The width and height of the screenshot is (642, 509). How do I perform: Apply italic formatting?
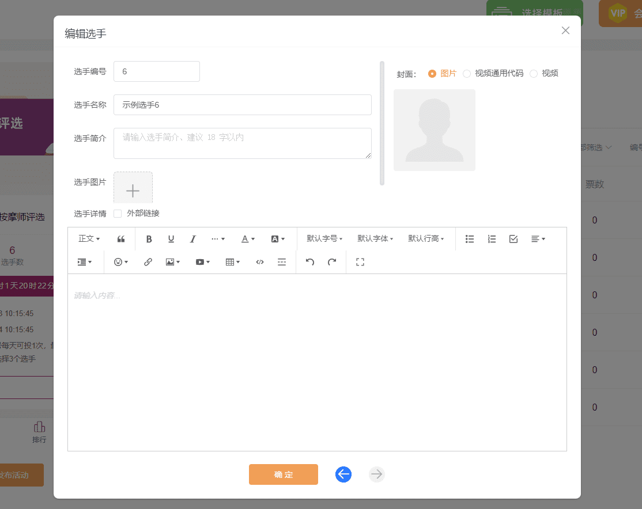[192, 238]
